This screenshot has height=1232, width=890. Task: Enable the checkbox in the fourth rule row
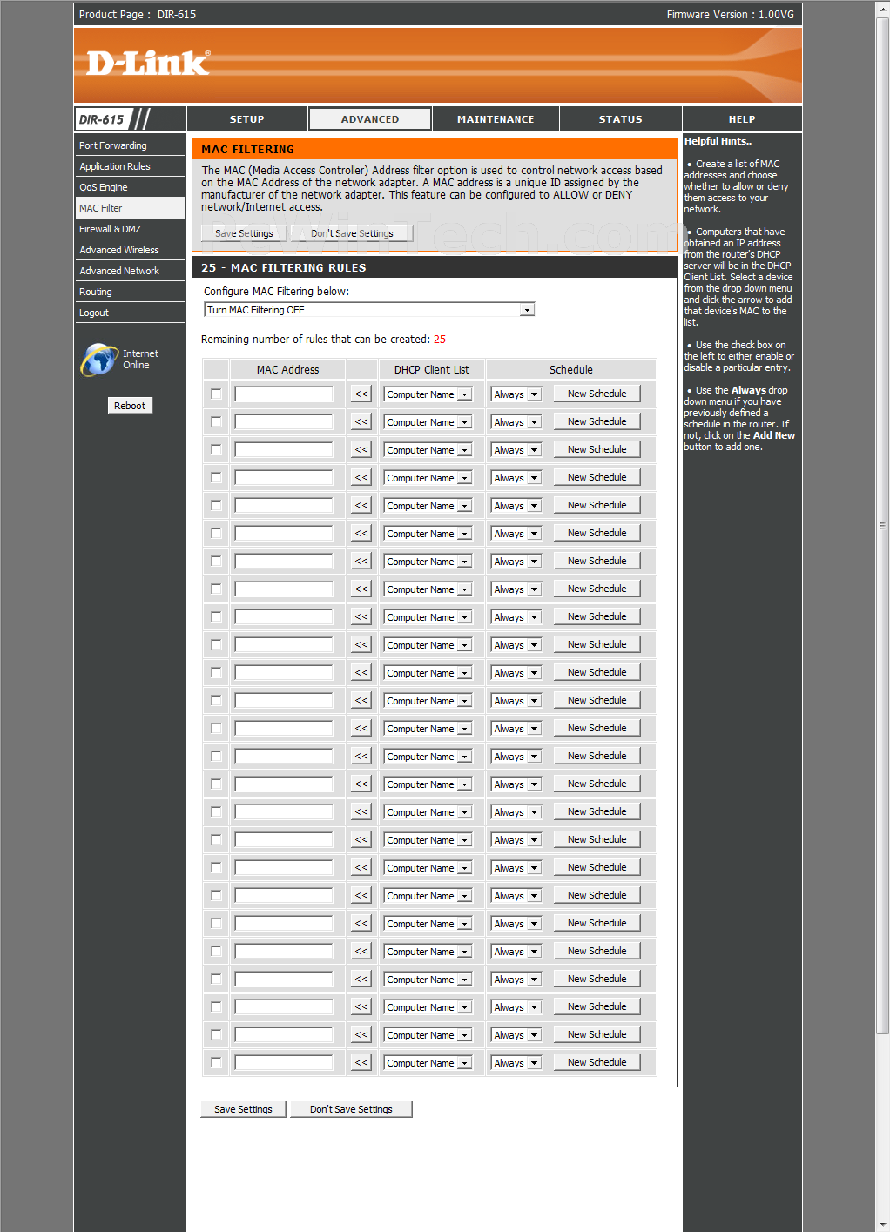pyautogui.click(x=216, y=477)
